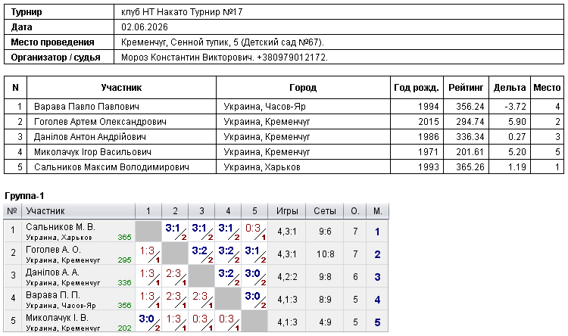This screenshot has height=336, width=568.
Task: Click games value 4,2:2 in Данілов's row
Action: click(x=287, y=277)
